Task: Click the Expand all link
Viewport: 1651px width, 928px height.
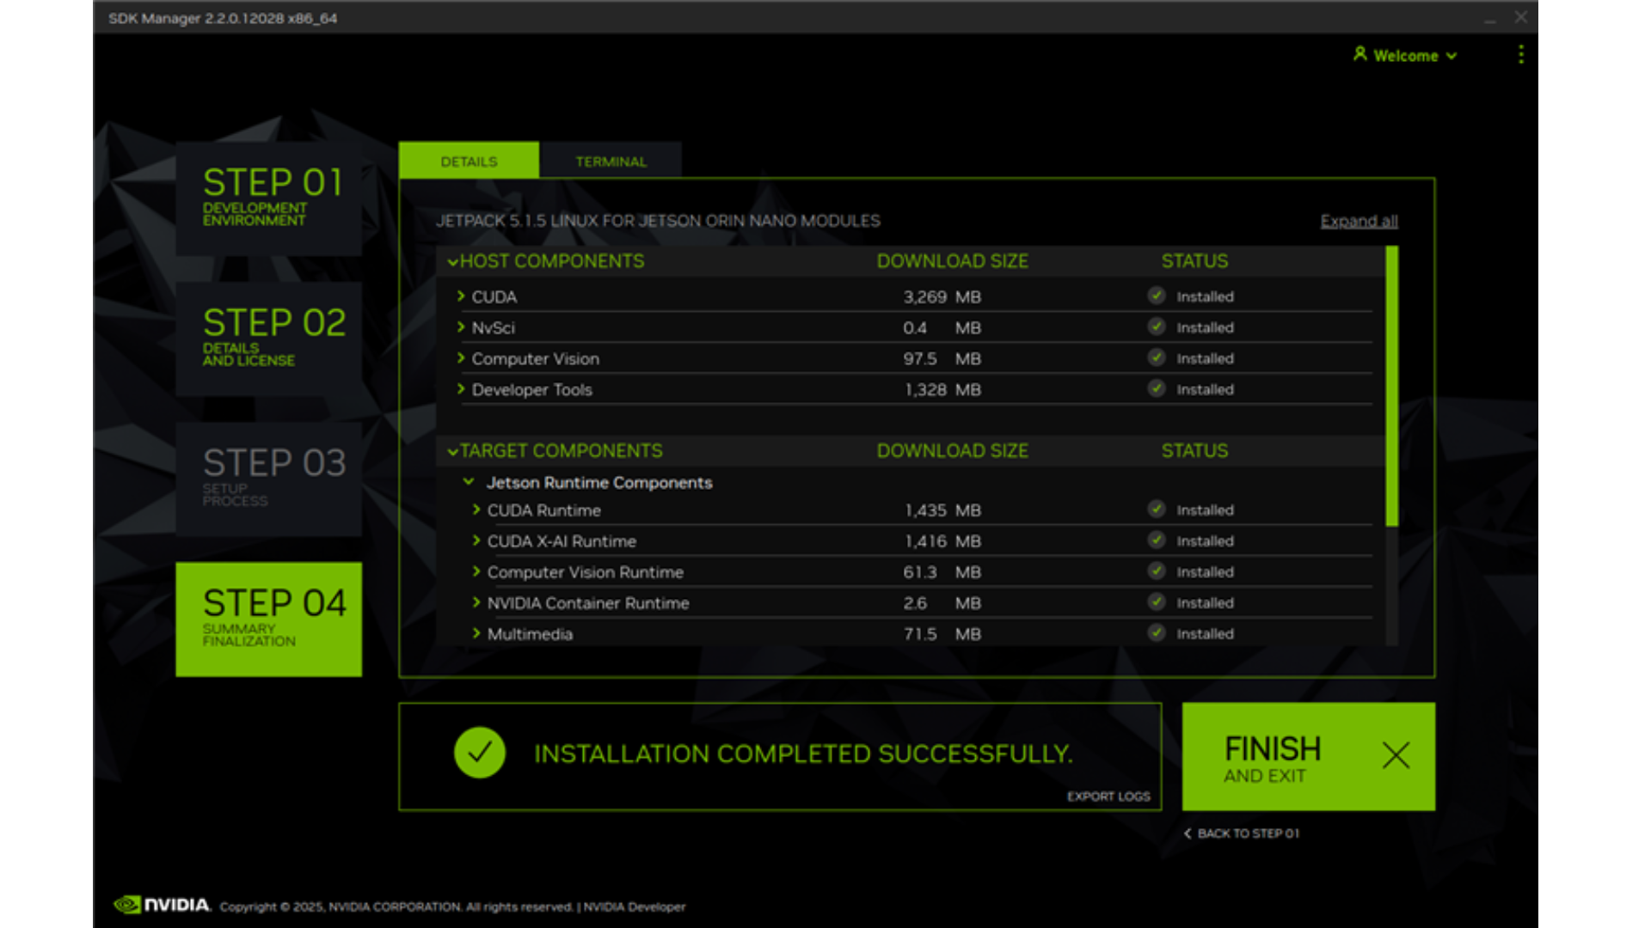Action: pos(1359,221)
